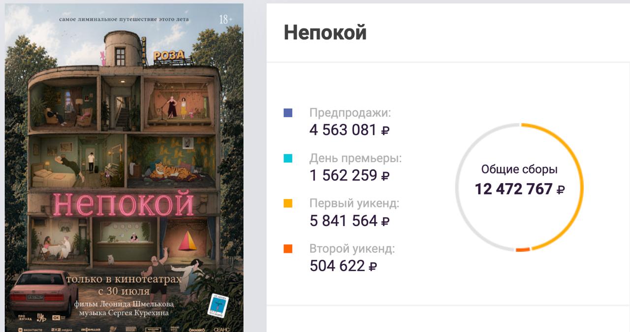Click the 18+ age rating on poster
This screenshot has height=332, width=630.
(x=224, y=20)
